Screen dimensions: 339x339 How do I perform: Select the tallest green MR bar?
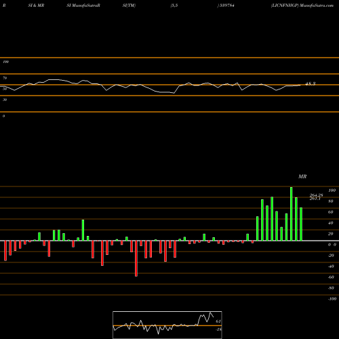(292, 214)
